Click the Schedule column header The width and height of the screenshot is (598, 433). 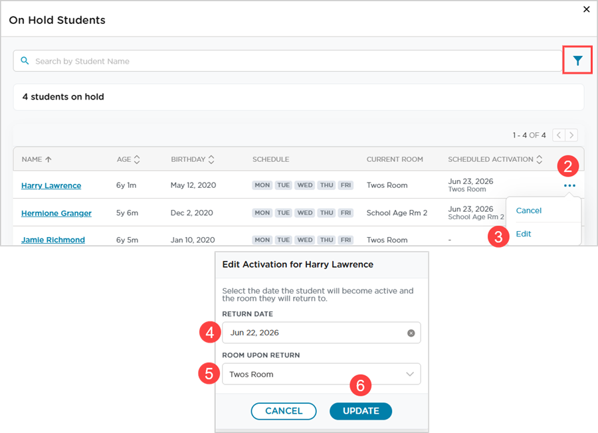(270, 159)
